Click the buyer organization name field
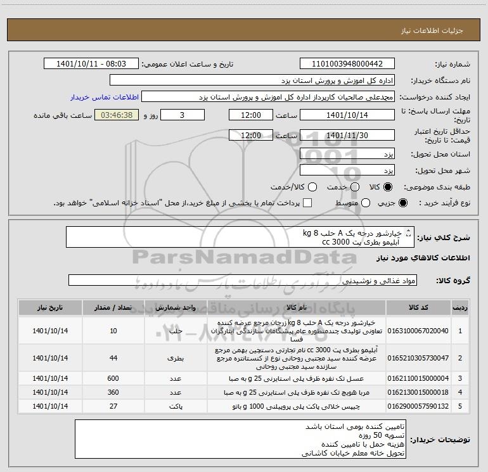Image resolution: width=488 pixels, height=472 pixels. pos(252,80)
